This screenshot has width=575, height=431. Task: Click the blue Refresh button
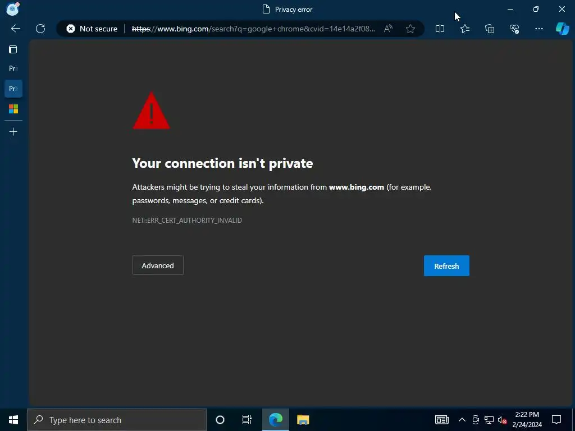point(446,265)
